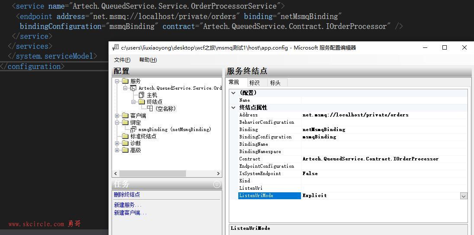Click the service icon beside Artech.QueuedService

(133, 88)
